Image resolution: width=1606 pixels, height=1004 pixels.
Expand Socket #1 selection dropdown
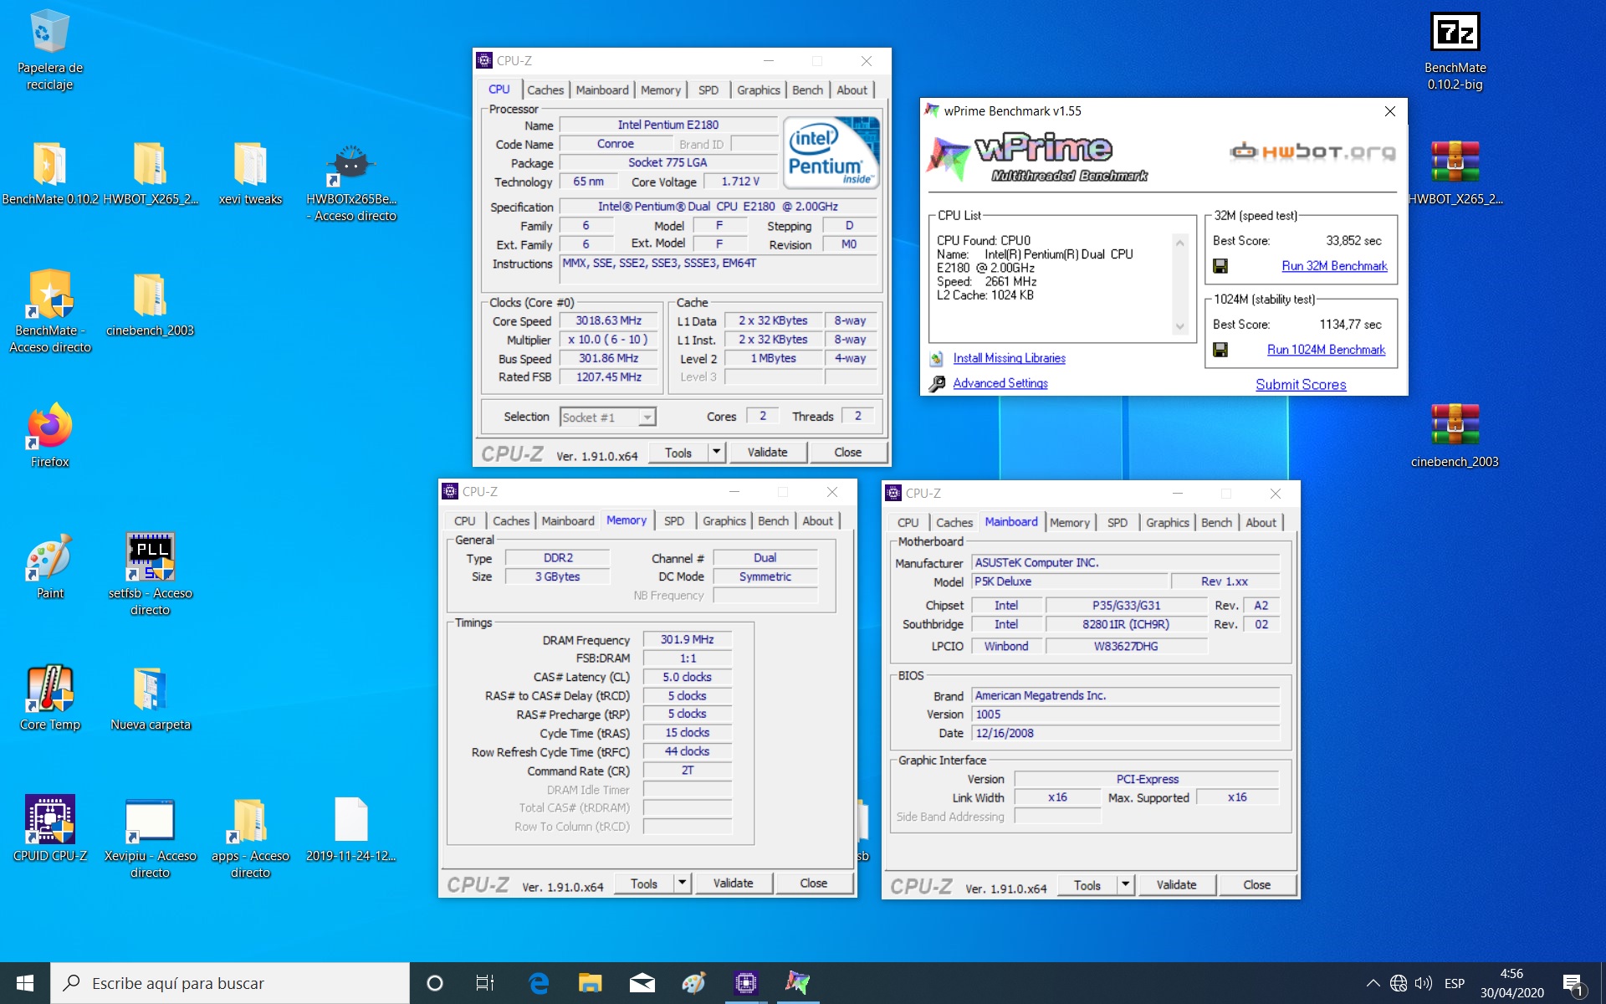tap(647, 417)
